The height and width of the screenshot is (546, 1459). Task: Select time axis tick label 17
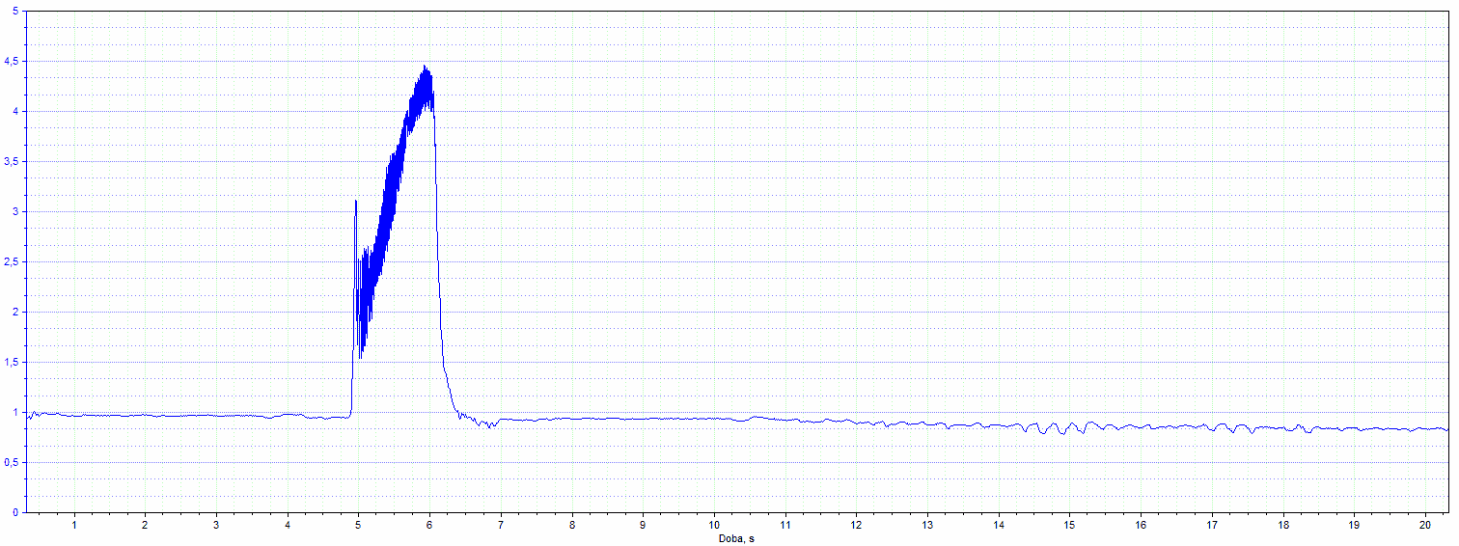1212,526
